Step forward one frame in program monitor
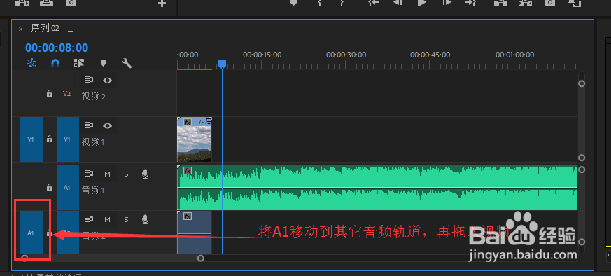 447,2
